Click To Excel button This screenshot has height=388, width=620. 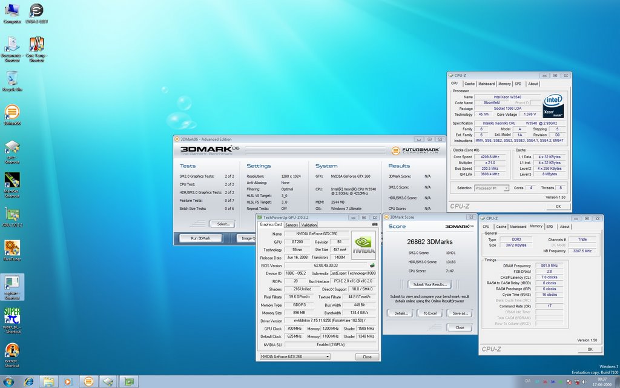pyautogui.click(x=430, y=313)
